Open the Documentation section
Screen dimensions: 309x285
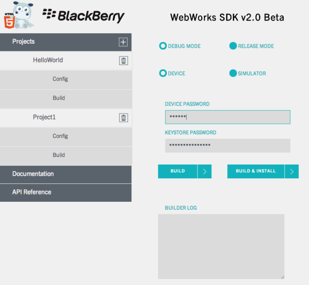pyautogui.click(x=66, y=174)
